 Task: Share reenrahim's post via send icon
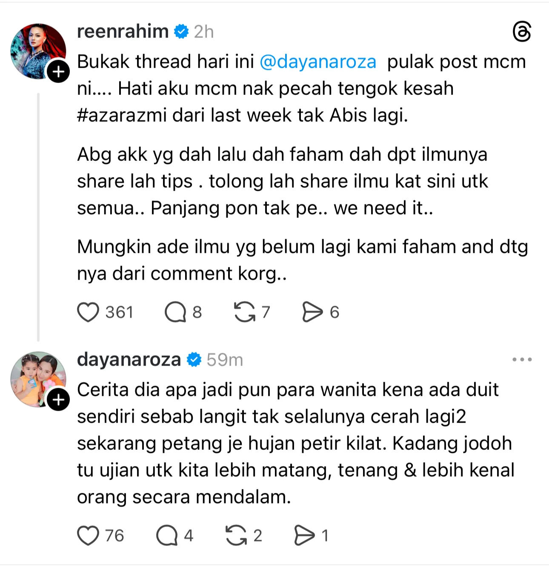click(312, 312)
